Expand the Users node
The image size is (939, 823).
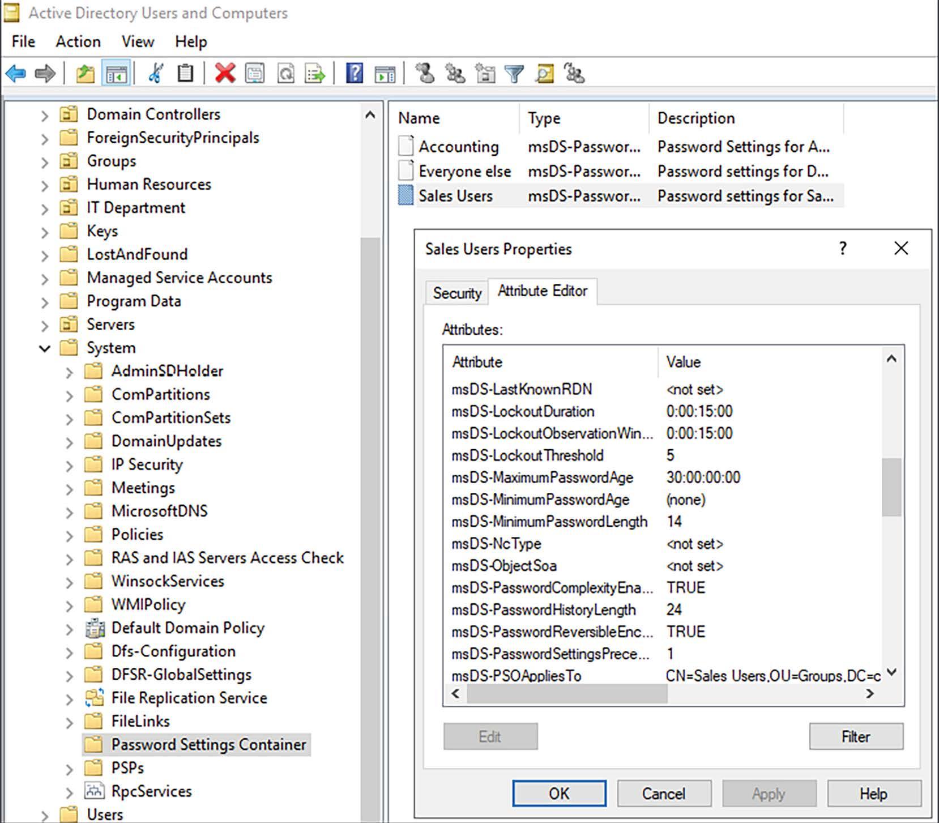pos(44,816)
